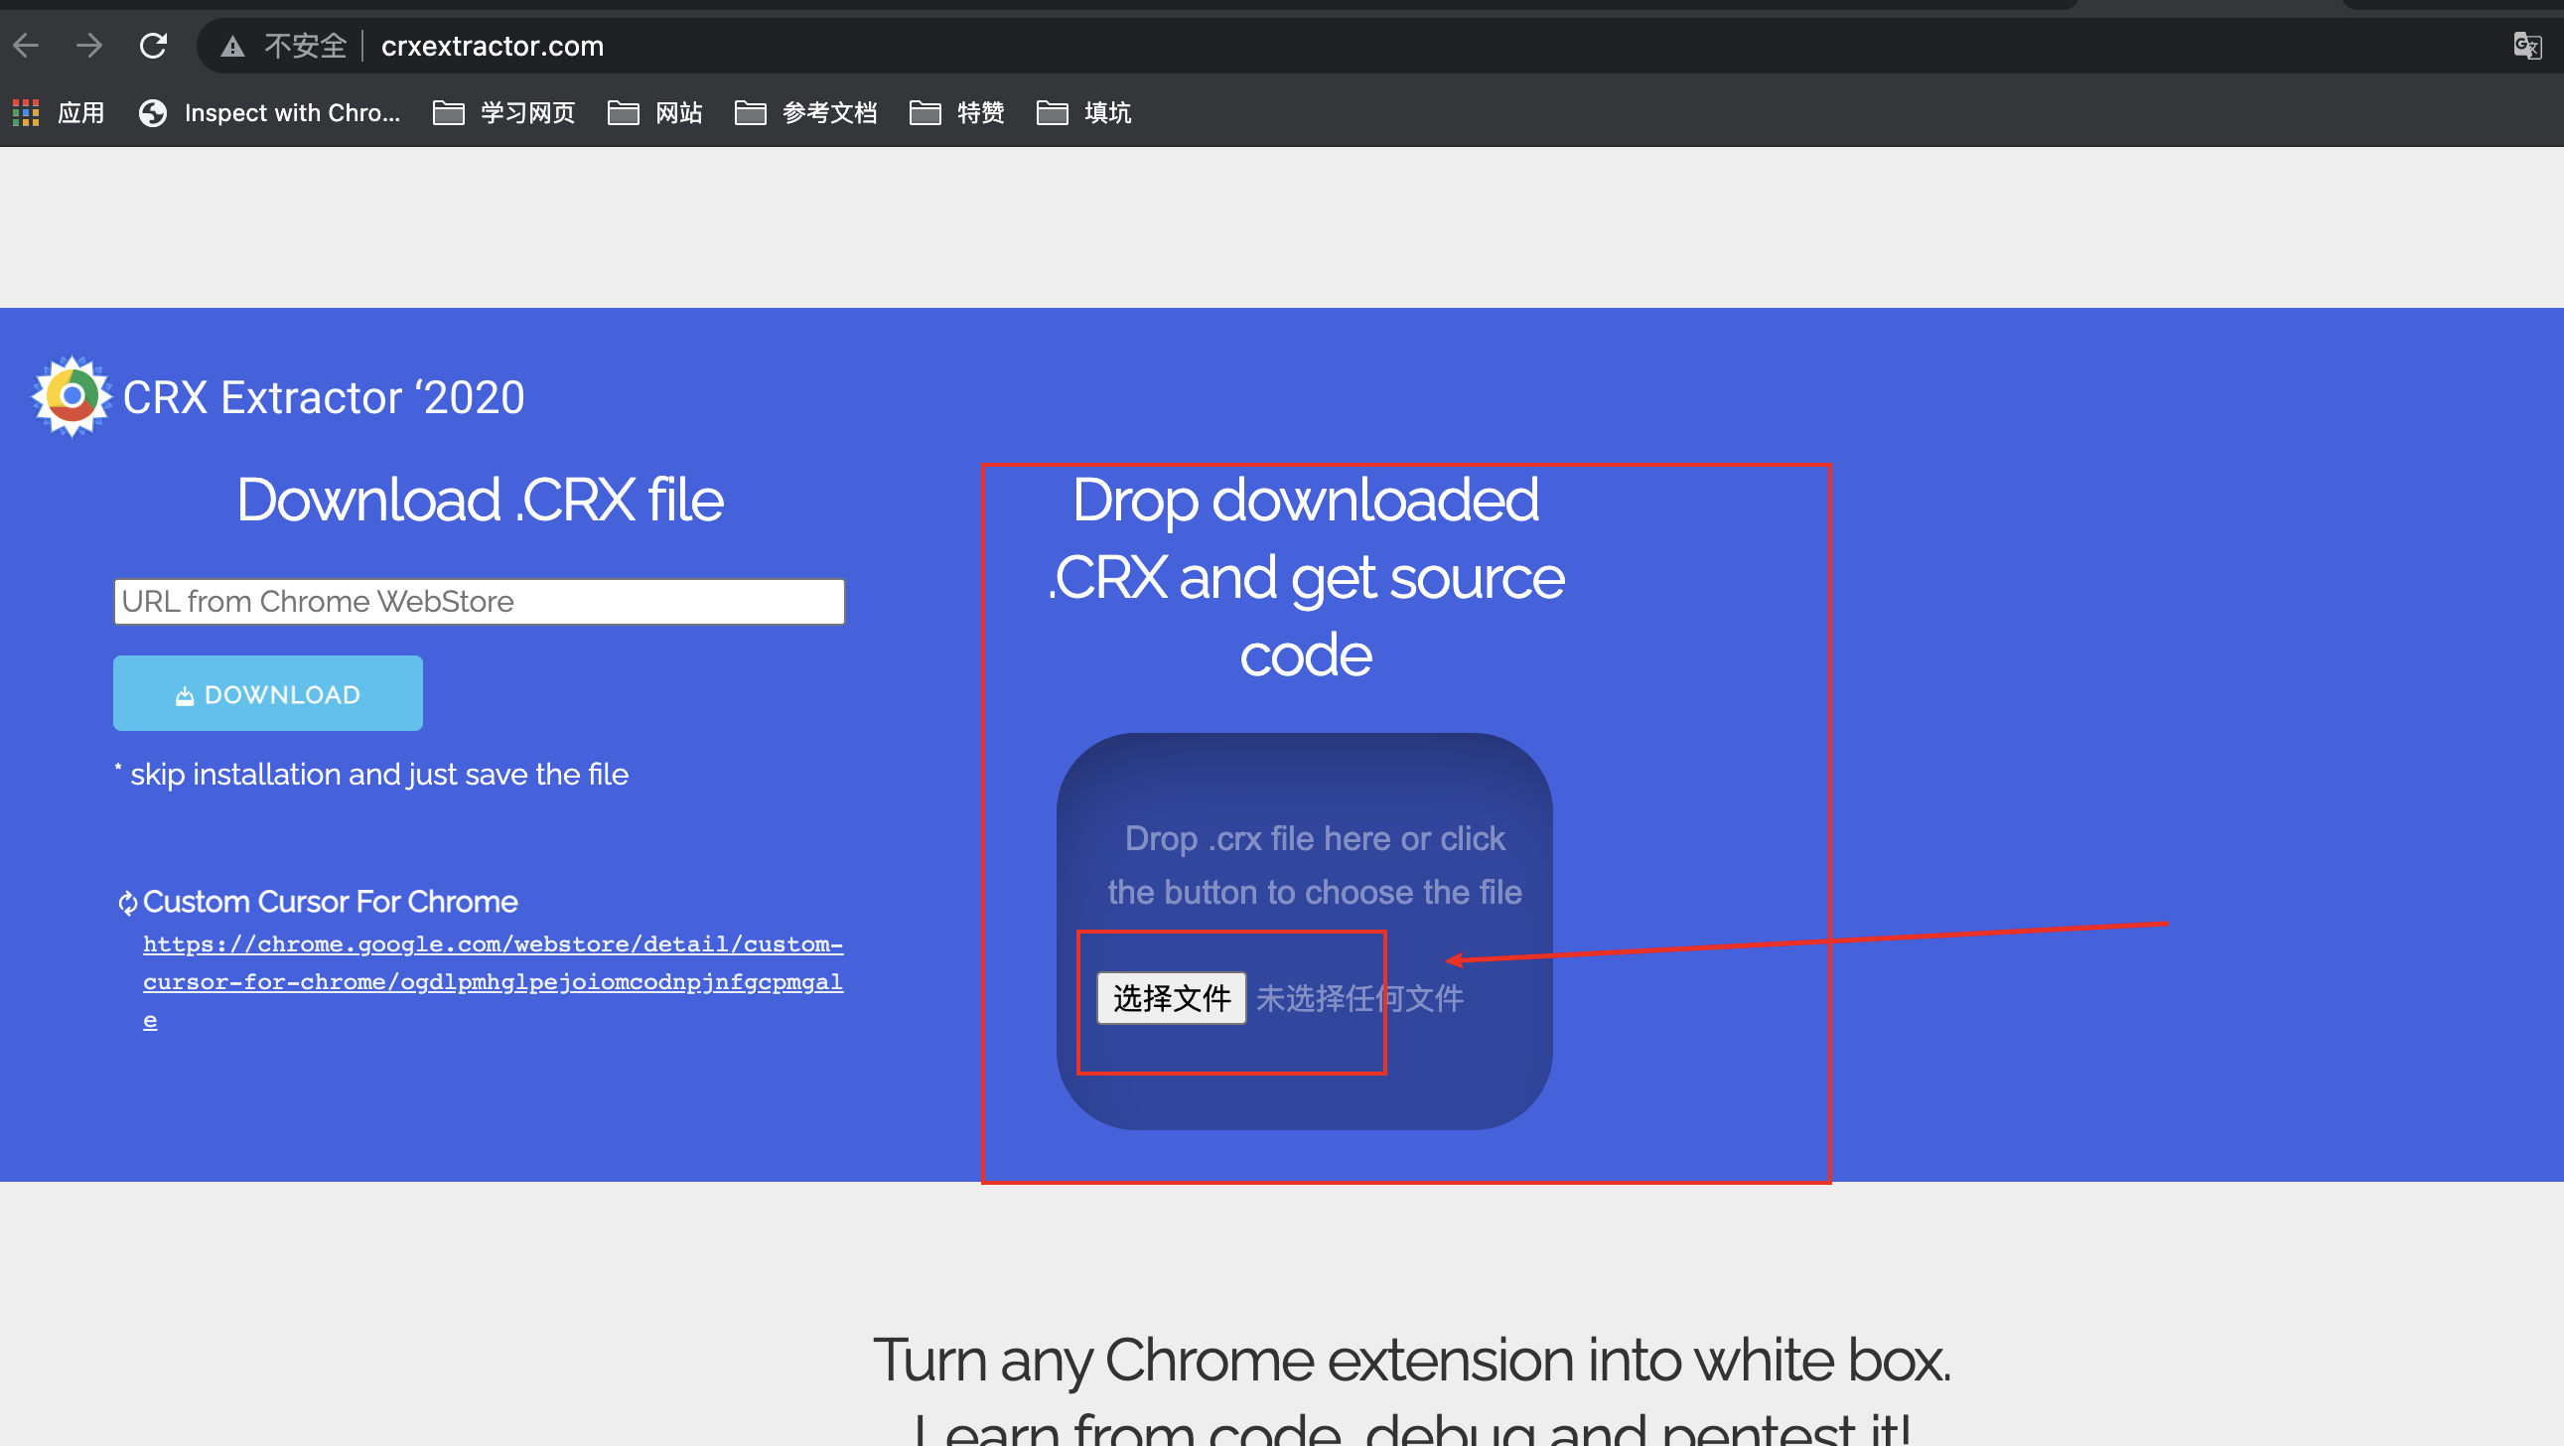Image resolution: width=2564 pixels, height=1446 pixels.
Task: Click the Custom Cursor For Chrome heading
Action: click(331, 902)
